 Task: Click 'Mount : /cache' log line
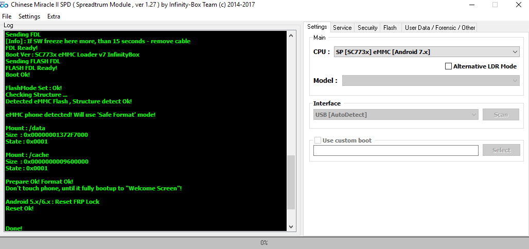[x=27, y=155]
